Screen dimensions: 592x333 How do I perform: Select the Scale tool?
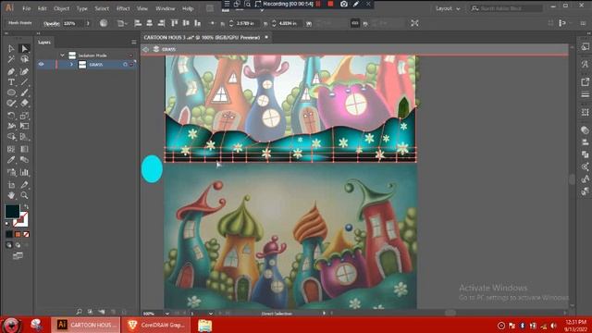coord(25,116)
